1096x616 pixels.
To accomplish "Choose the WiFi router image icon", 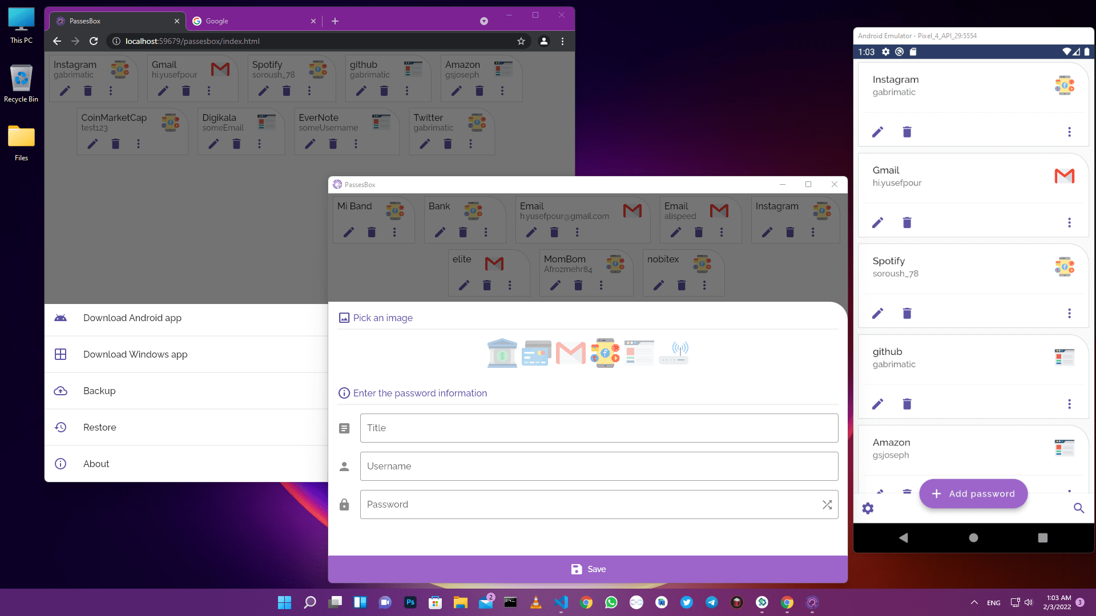I will 674,353.
